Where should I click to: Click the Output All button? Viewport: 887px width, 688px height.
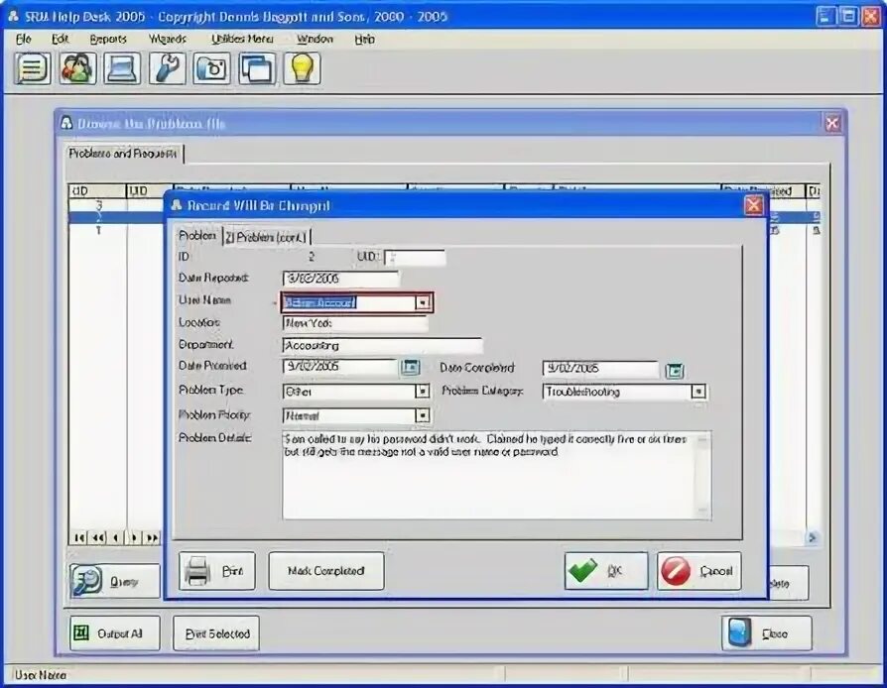[x=115, y=633]
